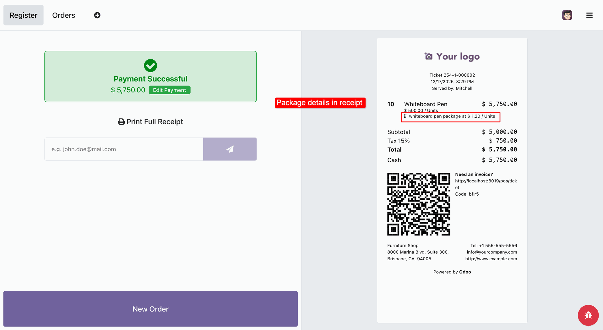Screen dimensions: 603x330
Task: Click the printer icon
Action: click(x=121, y=122)
